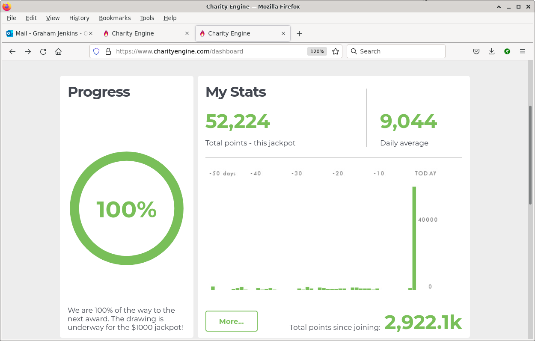Maximize the Firefox window
The height and width of the screenshot is (341, 535).
[x=518, y=6]
